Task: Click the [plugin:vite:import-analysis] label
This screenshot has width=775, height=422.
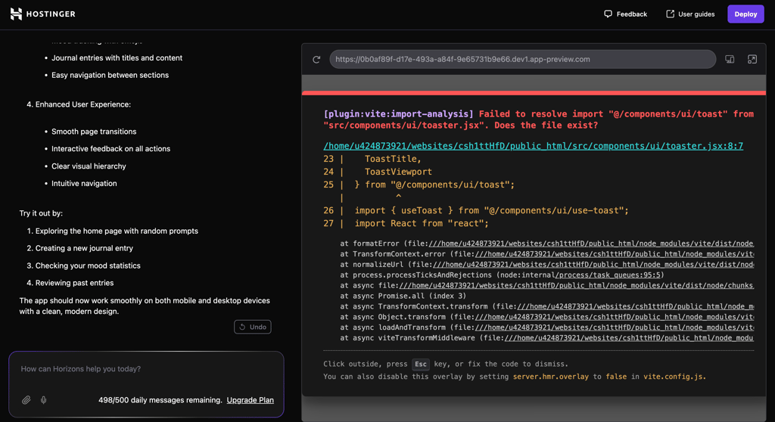Action: [x=398, y=113]
